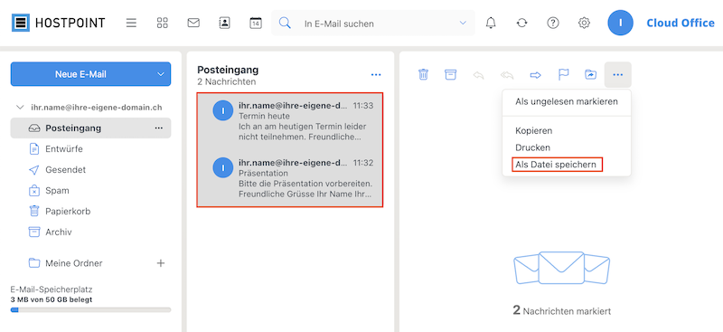Delete selected messages with trash icon
This screenshot has width=723, height=332.
[x=423, y=74]
